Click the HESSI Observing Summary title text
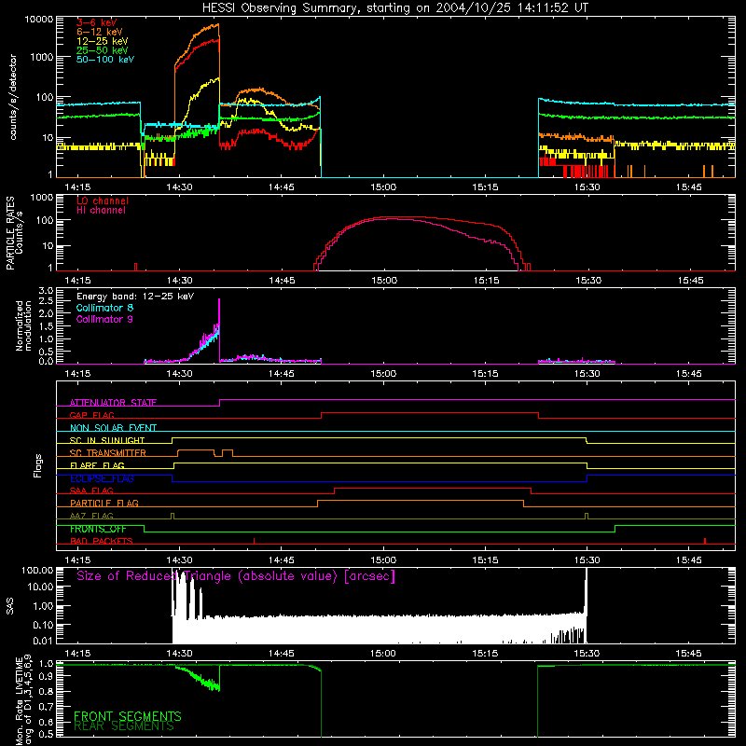Viewport: 746px width, 746px height. click(x=394, y=8)
